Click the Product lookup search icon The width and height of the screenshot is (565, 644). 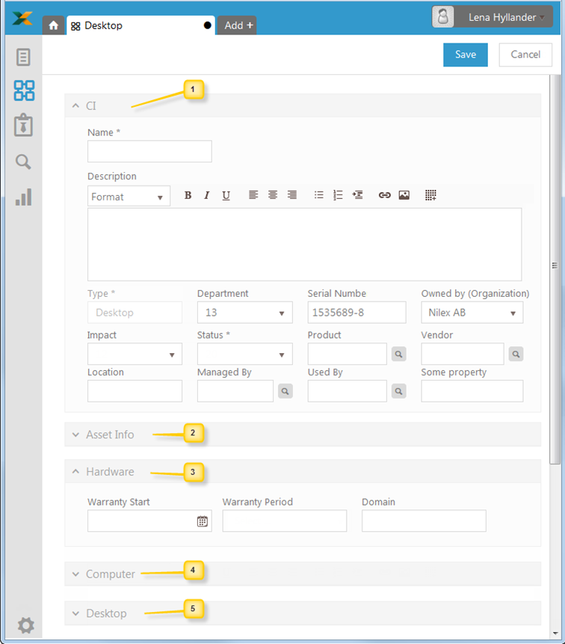pyautogui.click(x=398, y=354)
